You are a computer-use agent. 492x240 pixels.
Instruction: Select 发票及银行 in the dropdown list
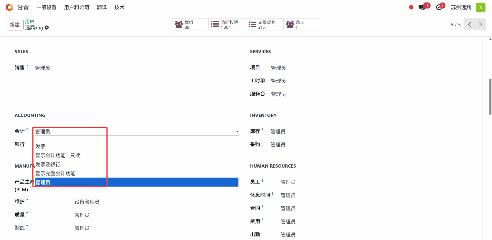click(48, 164)
